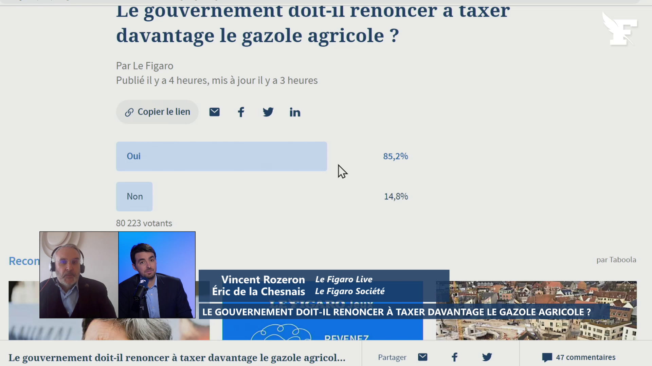
Task: Open the 47 commentaires section
Action: pos(579,357)
